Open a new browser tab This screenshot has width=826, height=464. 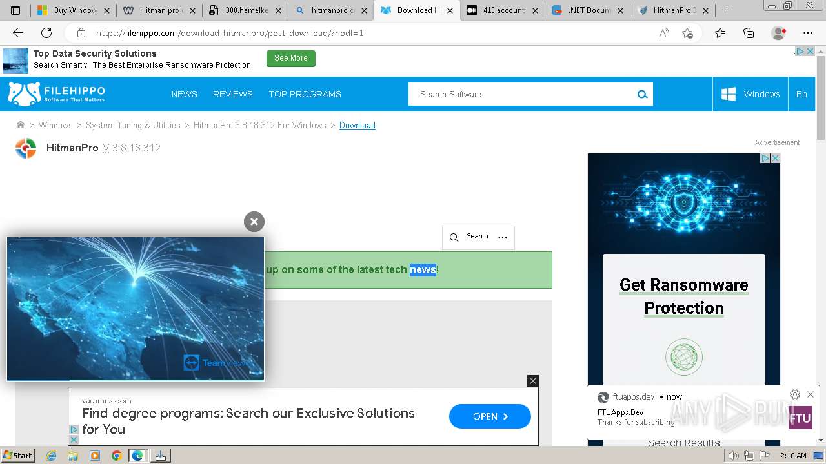(x=727, y=10)
